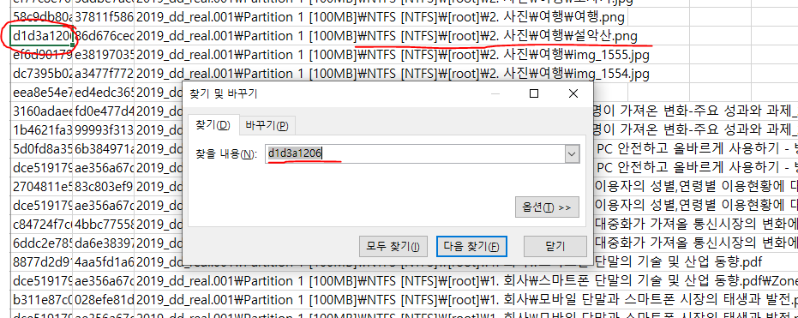Select cell starting with 58c9db80a

pos(42,17)
